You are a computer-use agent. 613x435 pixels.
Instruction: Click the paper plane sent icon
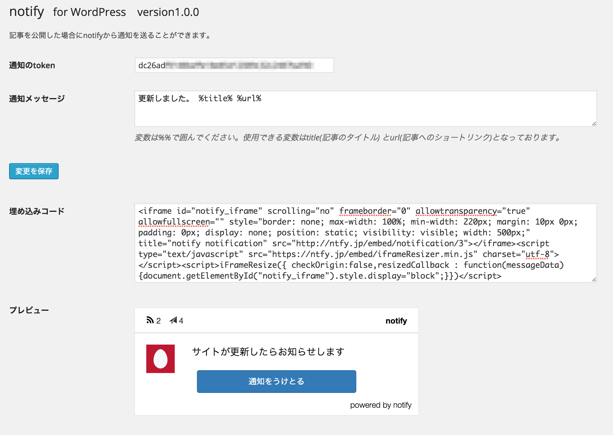[173, 320]
